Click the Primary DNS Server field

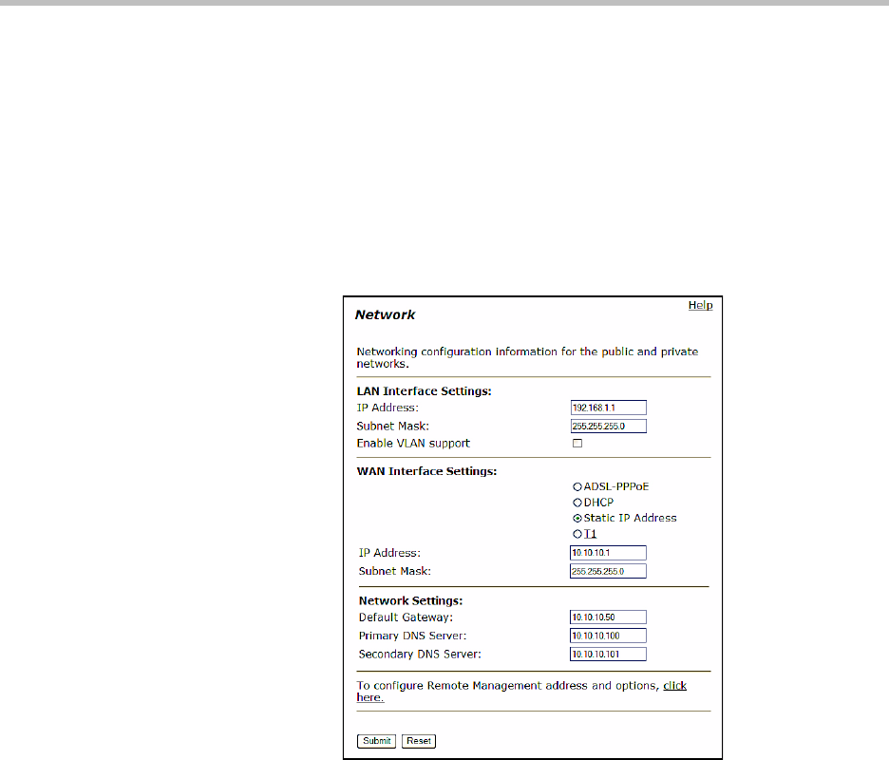(608, 636)
